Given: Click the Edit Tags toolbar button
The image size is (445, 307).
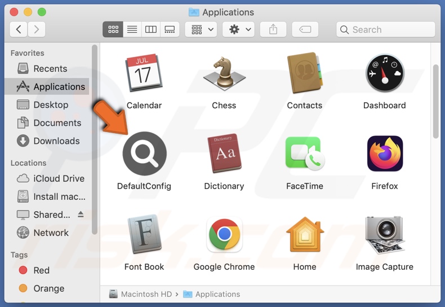Looking at the screenshot, I should [x=305, y=29].
